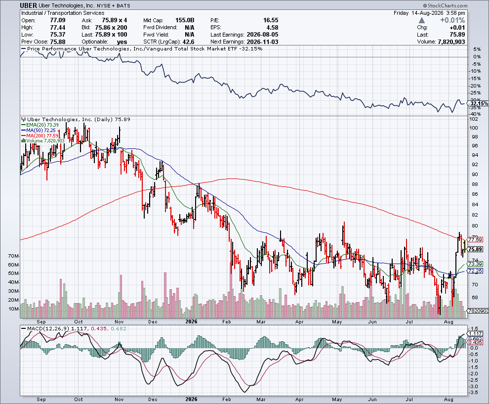
Task: Click the Fwd Dividend N/A value
Action: pos(189,28)
